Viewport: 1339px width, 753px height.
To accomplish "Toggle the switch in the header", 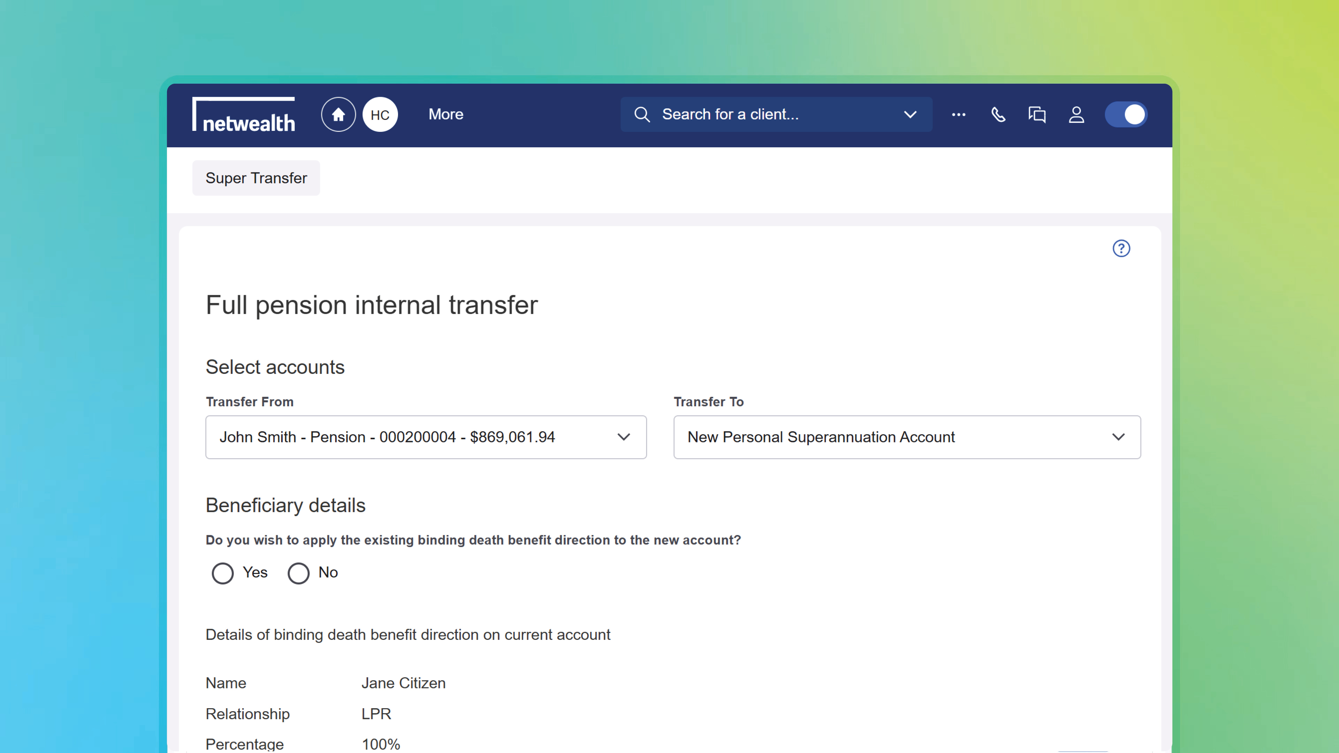I will (x=1126, y=114).
